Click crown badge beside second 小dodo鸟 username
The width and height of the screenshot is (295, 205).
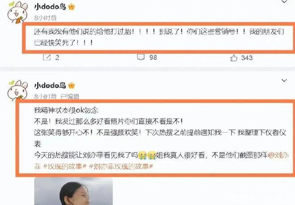[x=72, y=86]
